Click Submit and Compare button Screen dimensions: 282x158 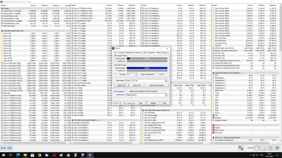[157, 85]
